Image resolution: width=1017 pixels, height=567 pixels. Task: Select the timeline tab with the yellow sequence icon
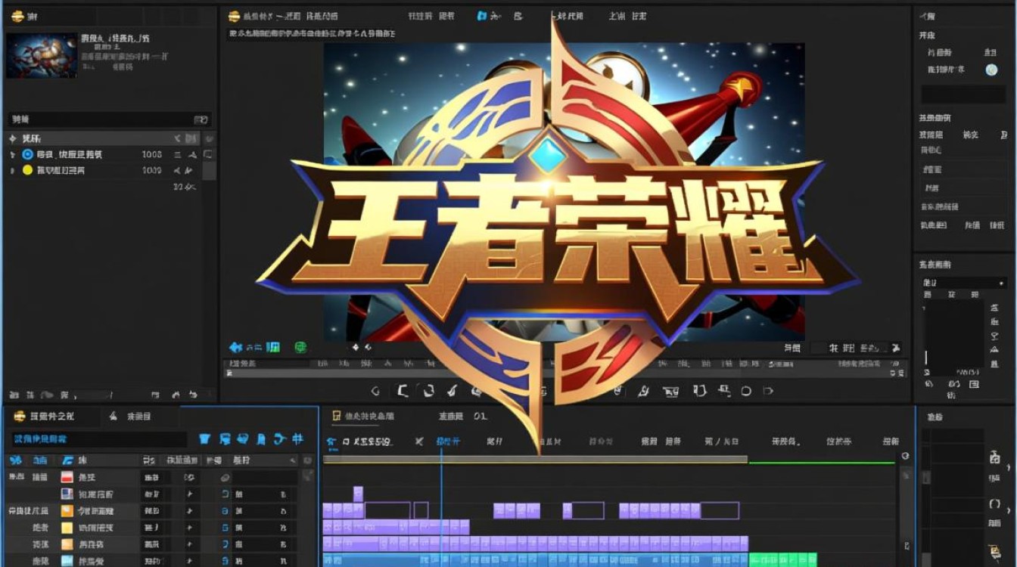[x=363, y=417]
